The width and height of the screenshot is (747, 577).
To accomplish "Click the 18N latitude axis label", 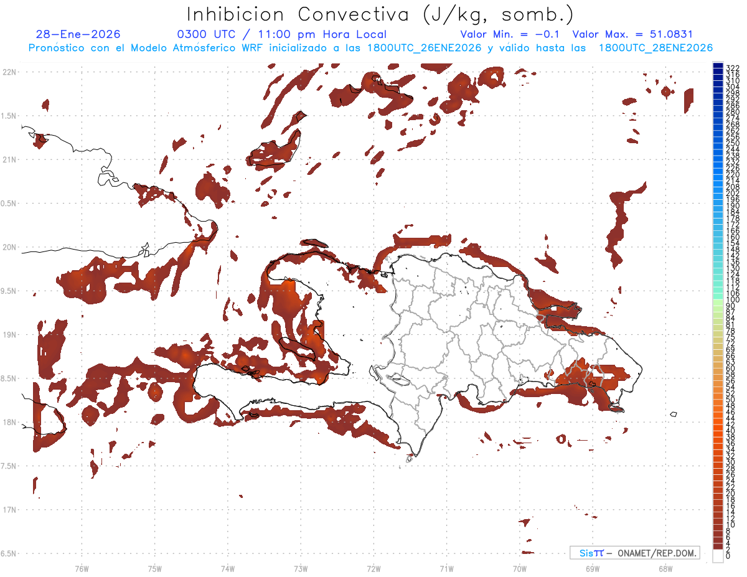I will pyautogui.click(x=9, y=422).
